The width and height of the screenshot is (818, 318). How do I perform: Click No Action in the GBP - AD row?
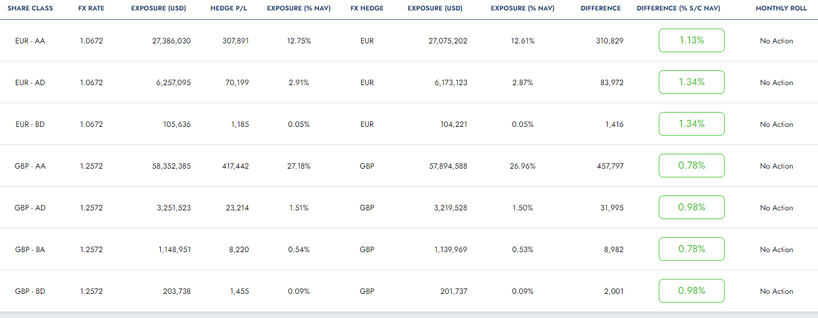(x=776, y=208)
